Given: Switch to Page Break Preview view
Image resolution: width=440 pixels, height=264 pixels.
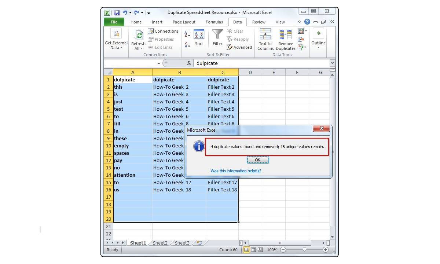Looking at the screenshot, I should pos(260,250).
